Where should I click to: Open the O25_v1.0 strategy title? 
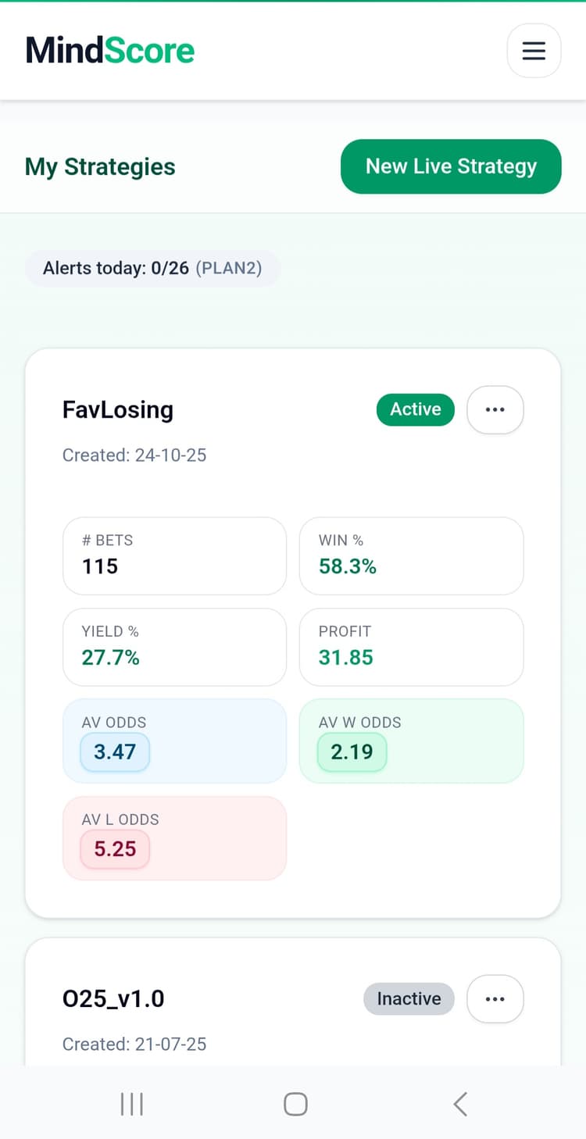click(113, 998)
